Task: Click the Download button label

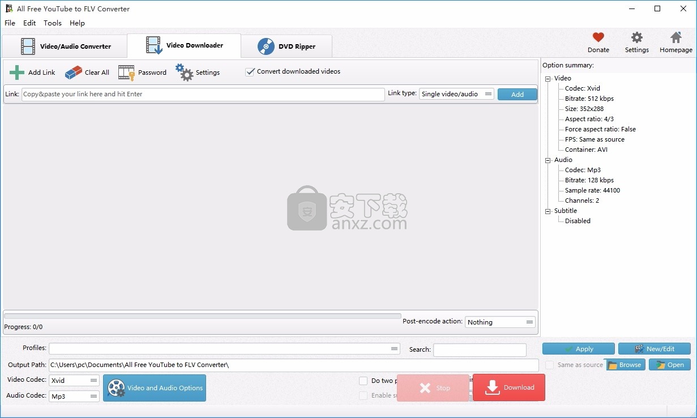Action: tap(519, 387)
